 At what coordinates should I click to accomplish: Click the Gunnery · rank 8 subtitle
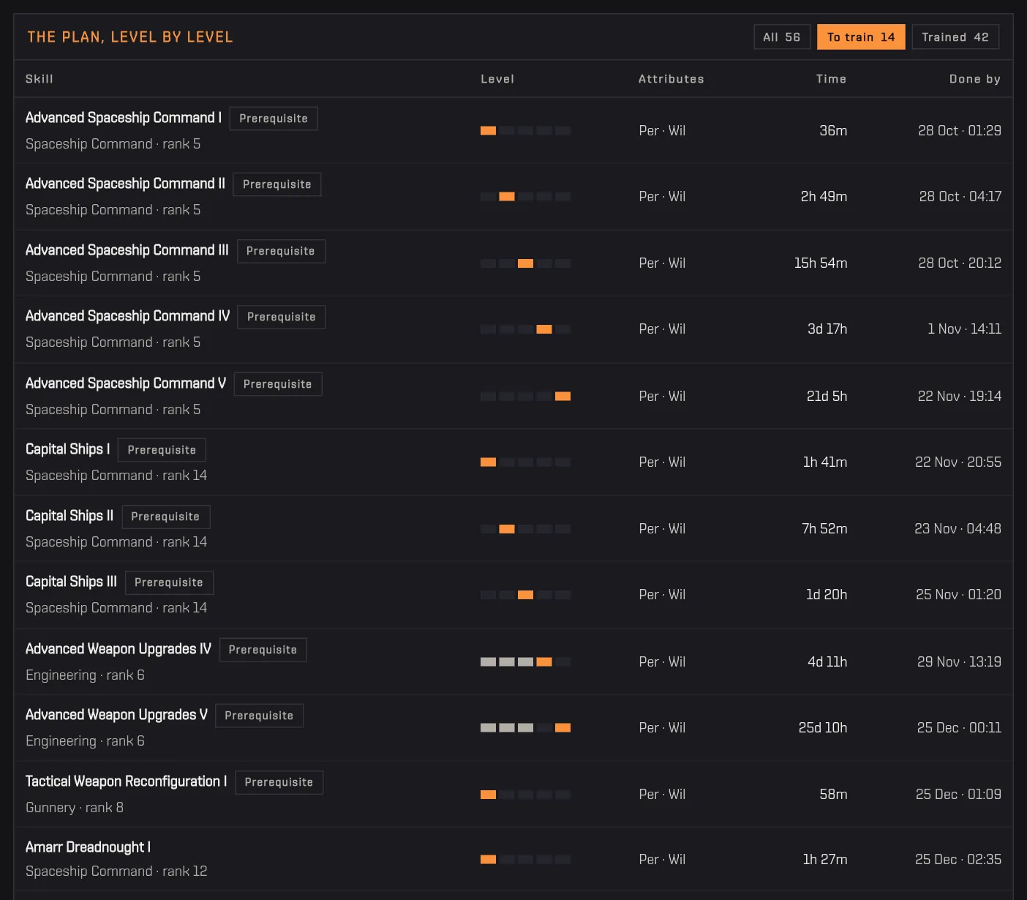click(x=75, y=808)
